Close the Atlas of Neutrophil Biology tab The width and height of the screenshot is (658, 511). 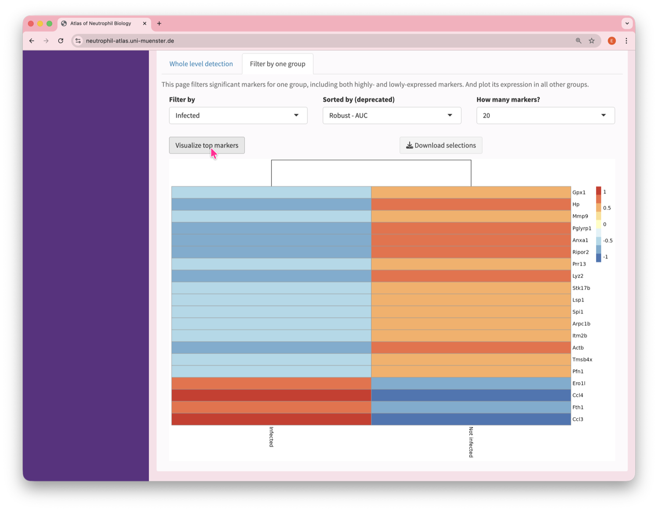click(x=145, y=24)
